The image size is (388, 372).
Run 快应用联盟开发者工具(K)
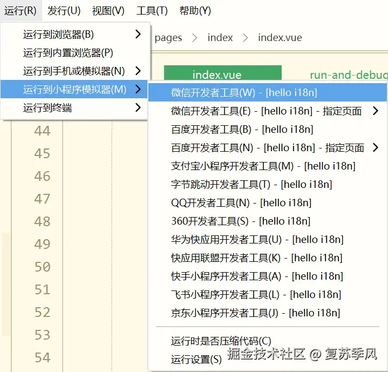(x=268, y=258)
